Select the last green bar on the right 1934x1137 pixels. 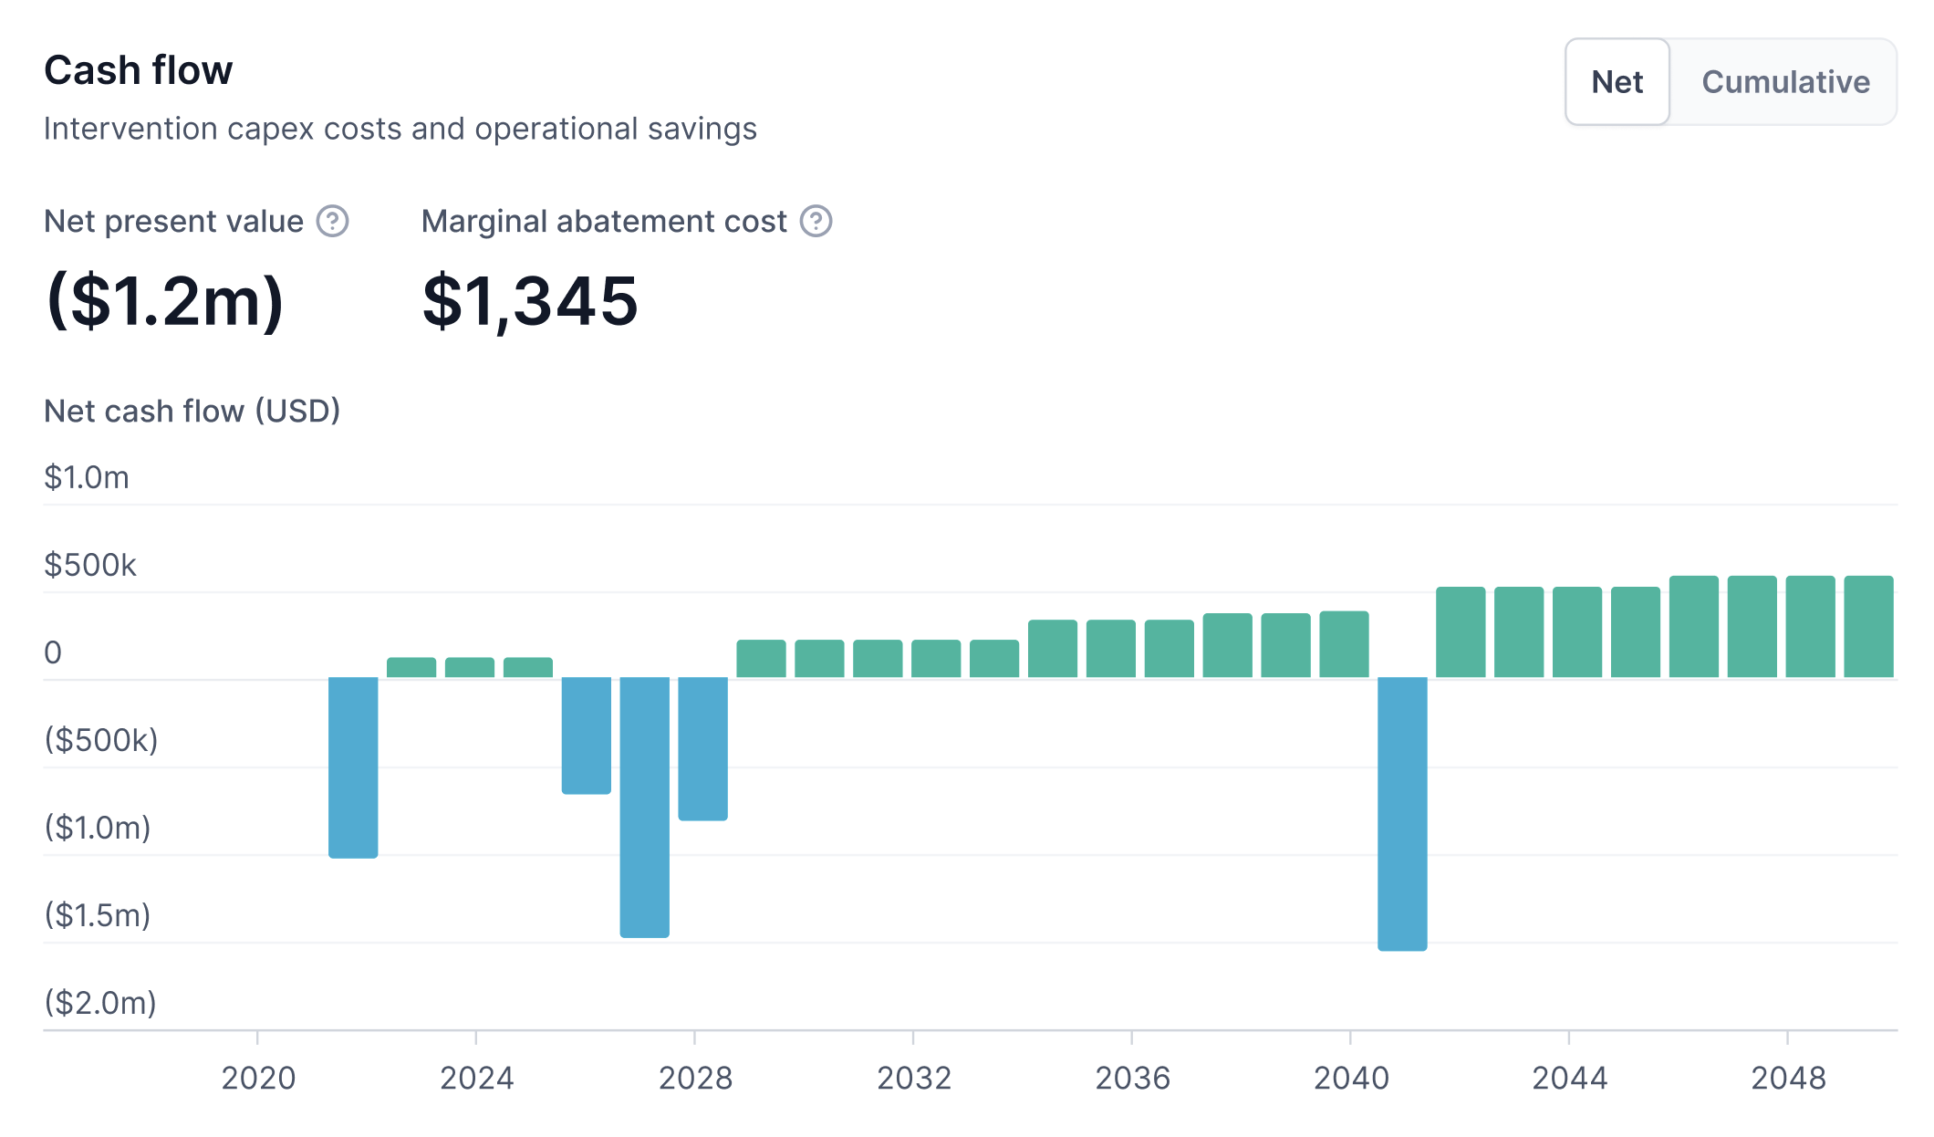1868,627
